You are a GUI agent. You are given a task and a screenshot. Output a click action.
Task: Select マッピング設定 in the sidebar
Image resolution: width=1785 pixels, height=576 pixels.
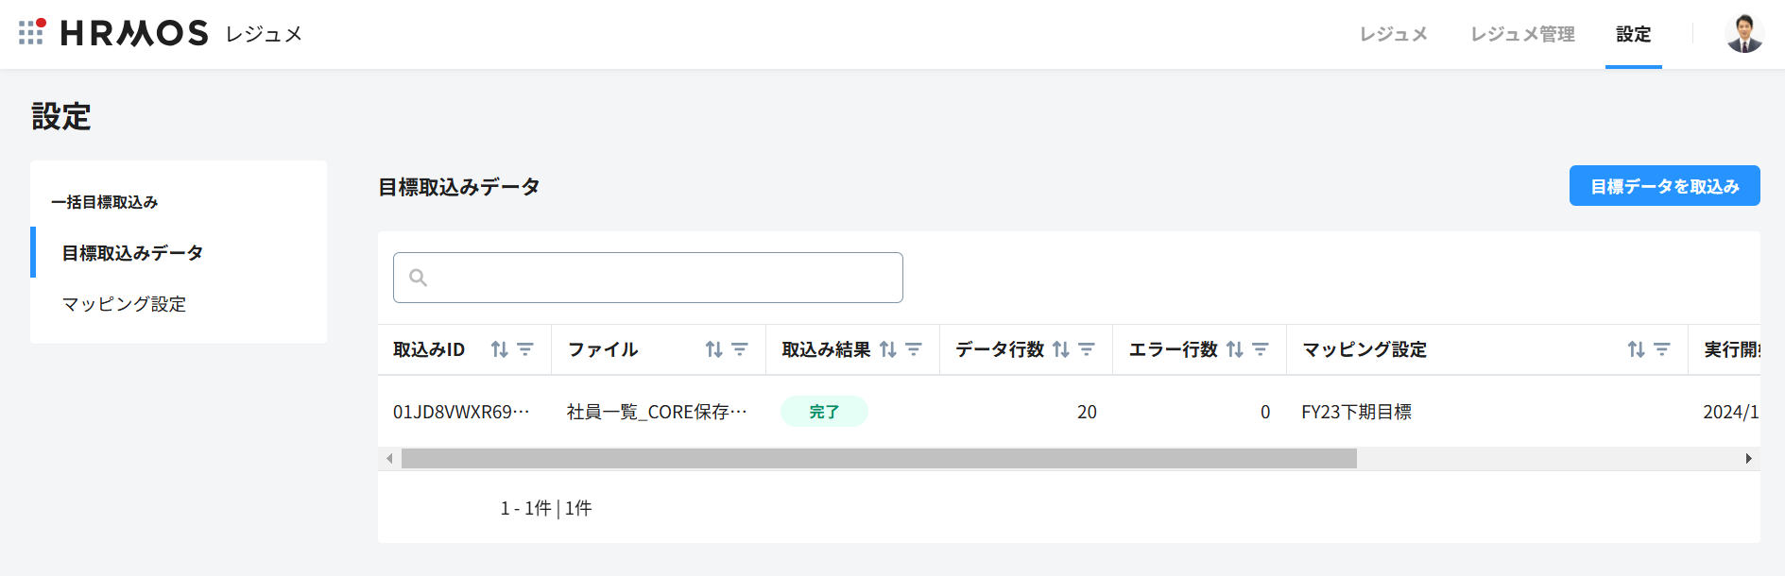pyautogui.click(x=124, y=304)
